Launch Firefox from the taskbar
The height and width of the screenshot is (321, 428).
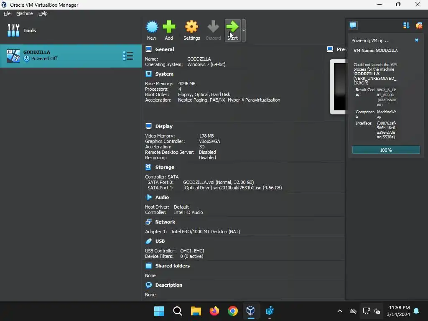click(x=214, y=311)
